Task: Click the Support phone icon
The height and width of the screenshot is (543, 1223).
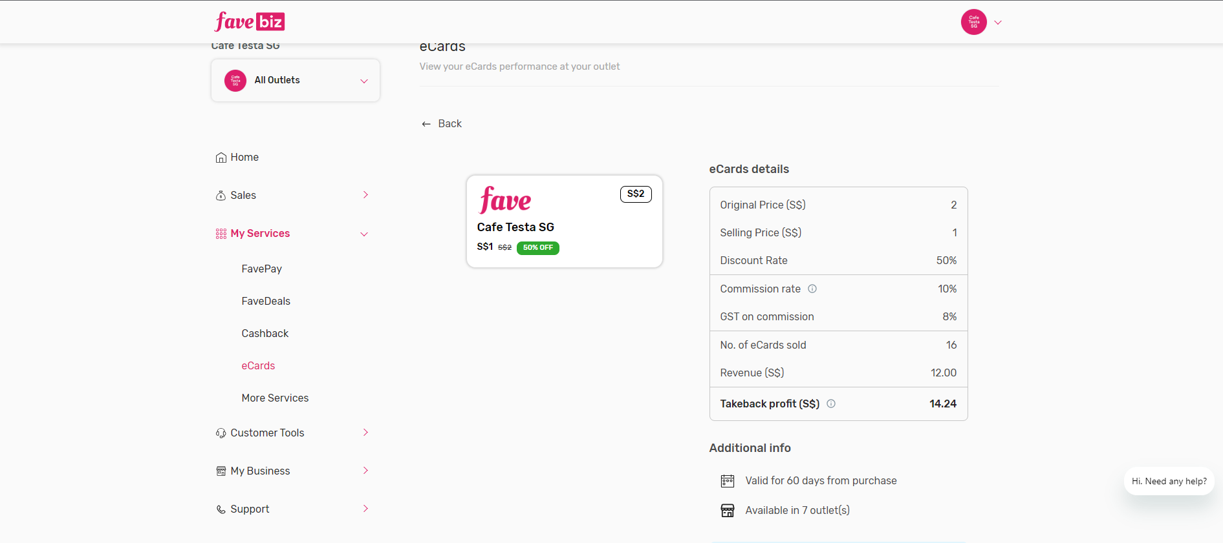Action: 221,509
